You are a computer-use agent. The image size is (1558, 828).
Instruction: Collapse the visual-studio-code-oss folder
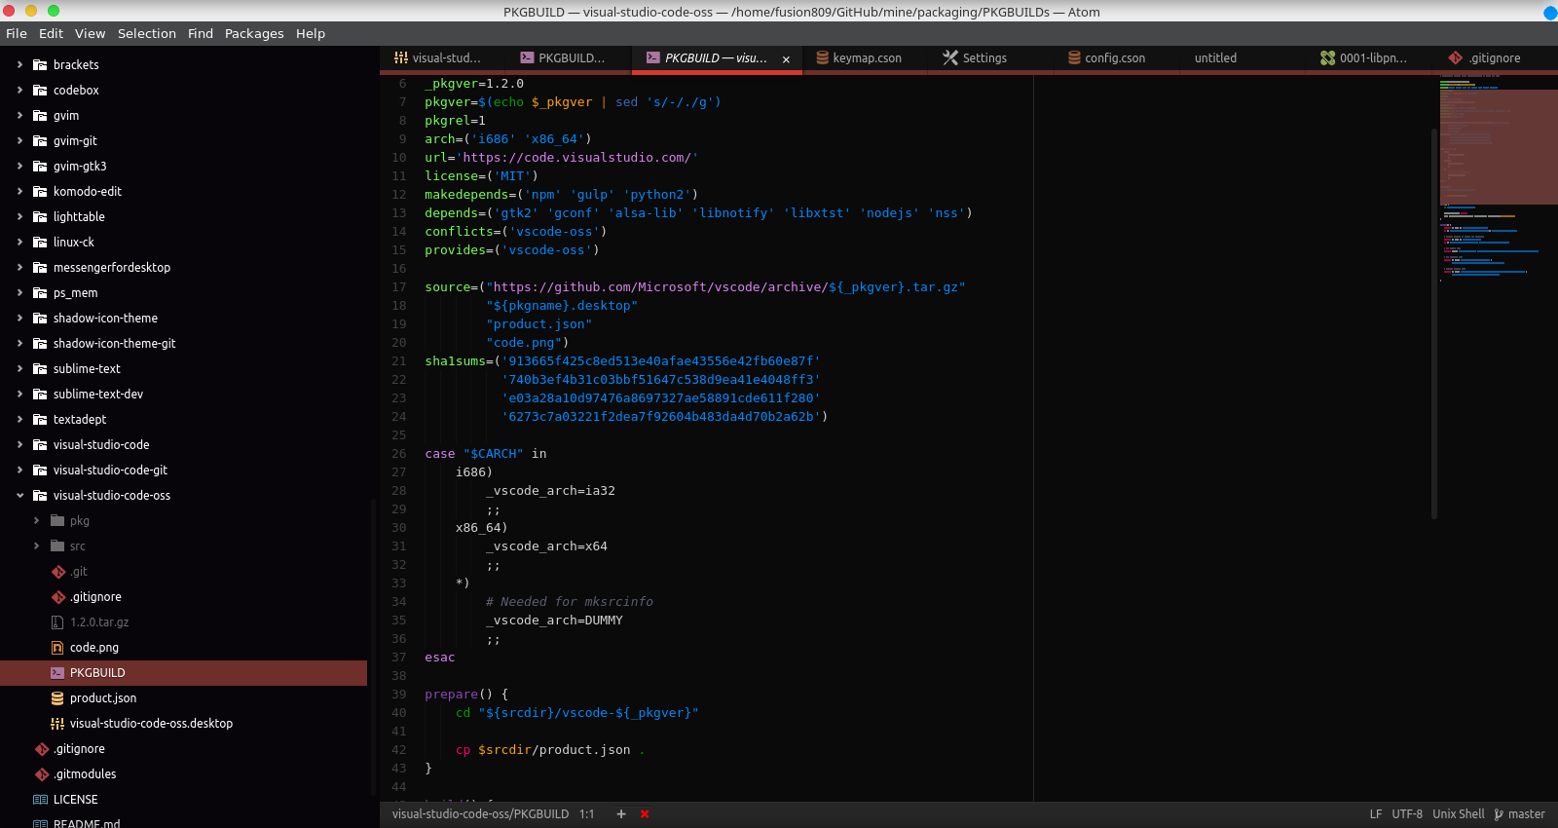point(19,496)
